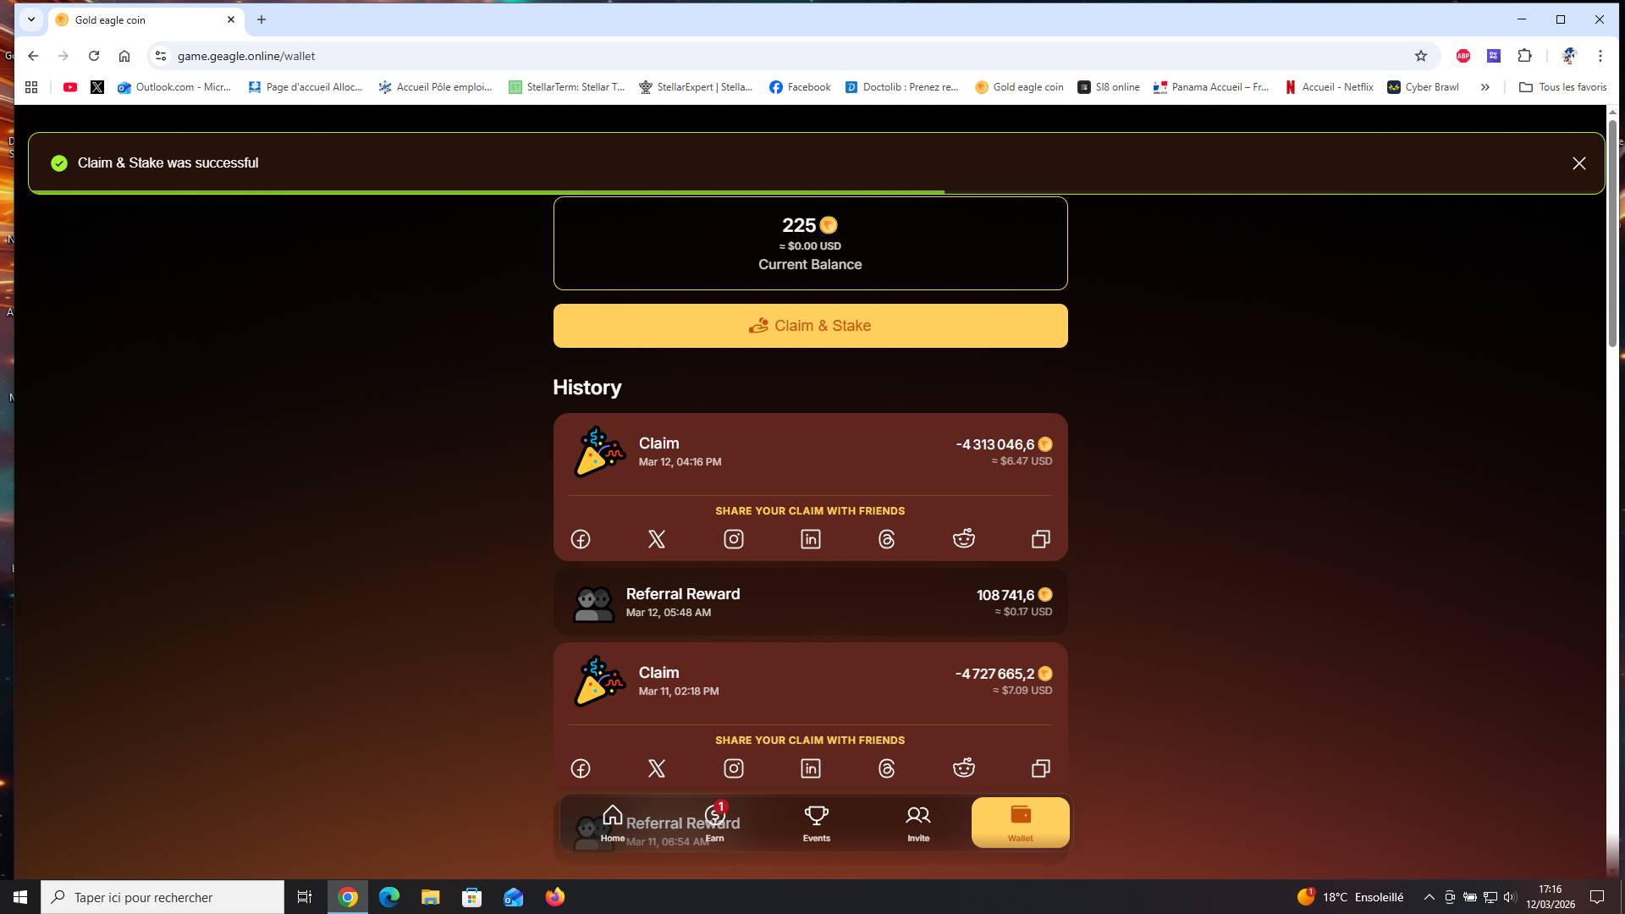1625x914 pixels.
Task: Copy first claim link icon
Action: (1041, 539)
